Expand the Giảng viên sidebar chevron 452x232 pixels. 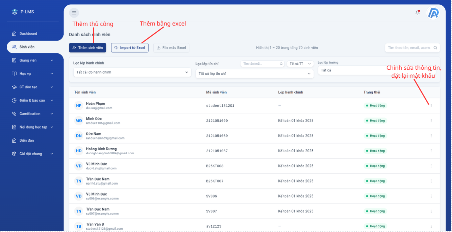[52, 60]
